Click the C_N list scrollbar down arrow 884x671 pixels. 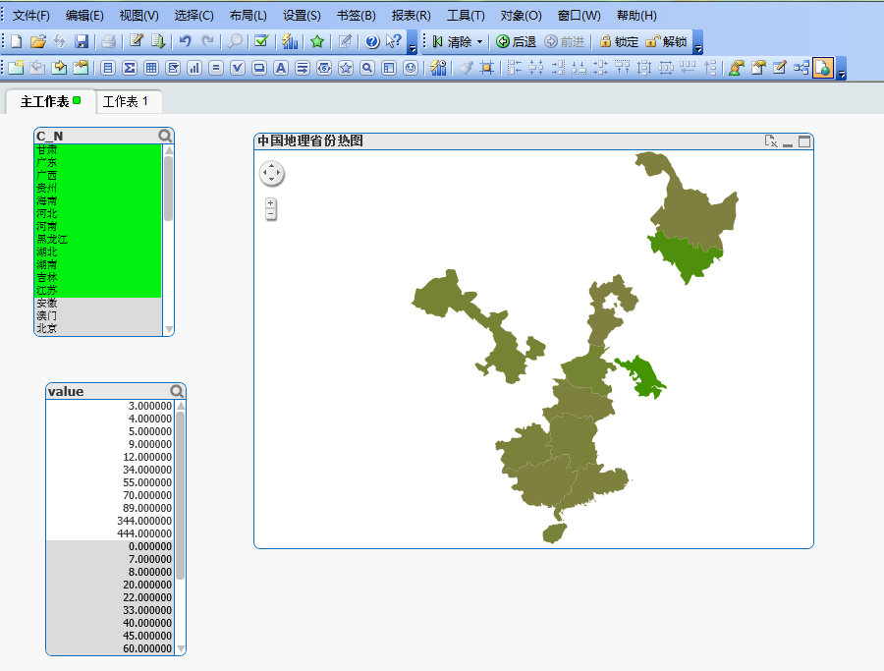pos(169,329)
